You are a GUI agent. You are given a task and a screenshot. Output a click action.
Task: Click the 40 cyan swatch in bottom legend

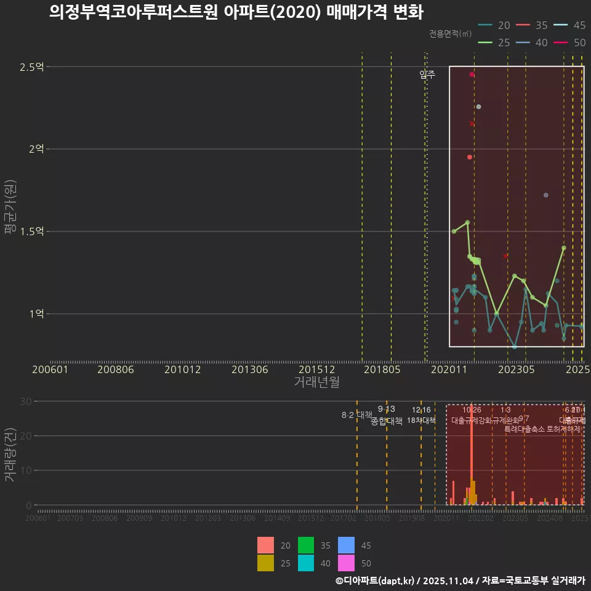pyautogui.click(x=305, y=563)
